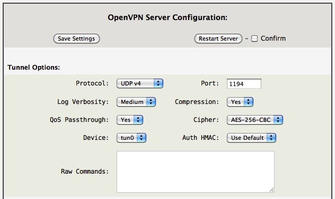Click the Port label

click(210, 83)
